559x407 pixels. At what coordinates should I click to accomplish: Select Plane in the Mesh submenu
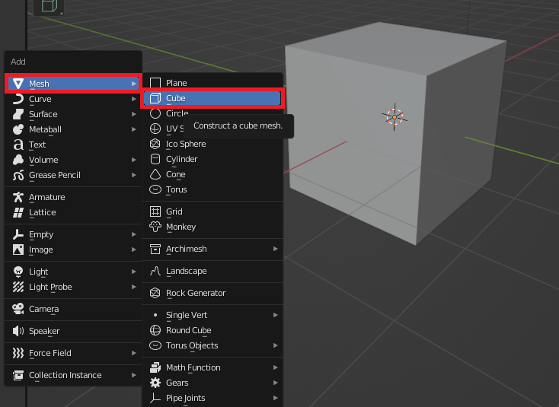point(176,83)
